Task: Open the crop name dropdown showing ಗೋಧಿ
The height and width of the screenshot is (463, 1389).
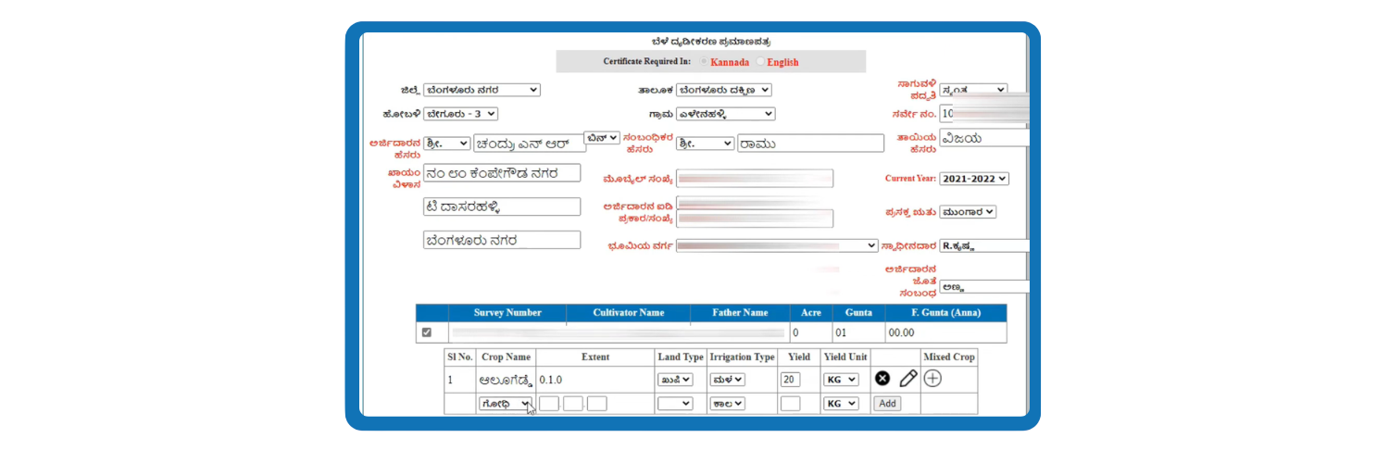Action: pos(506,404)
